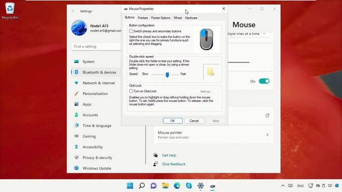Switch to the Pointer Options tab
This screenshot has width=342, height=192.
point(160,18)
